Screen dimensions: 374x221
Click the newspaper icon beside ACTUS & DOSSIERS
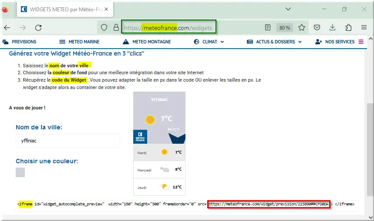(x=250, y=42)
